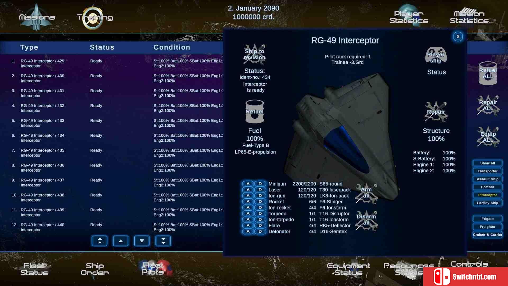Select Frigate ship class filter
Screen dimensions: 508x286
[487, 218]
